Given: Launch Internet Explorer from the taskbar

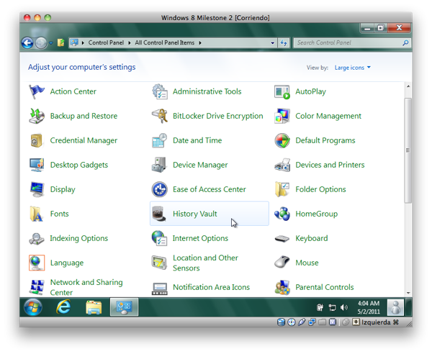Looking at the screenshot, I should [63, 307].
